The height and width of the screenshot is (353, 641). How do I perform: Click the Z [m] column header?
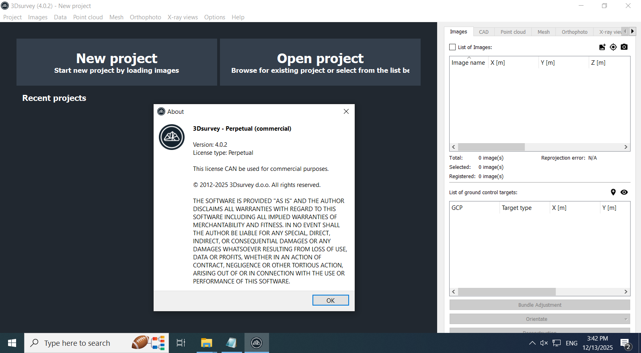coord(609,63)
